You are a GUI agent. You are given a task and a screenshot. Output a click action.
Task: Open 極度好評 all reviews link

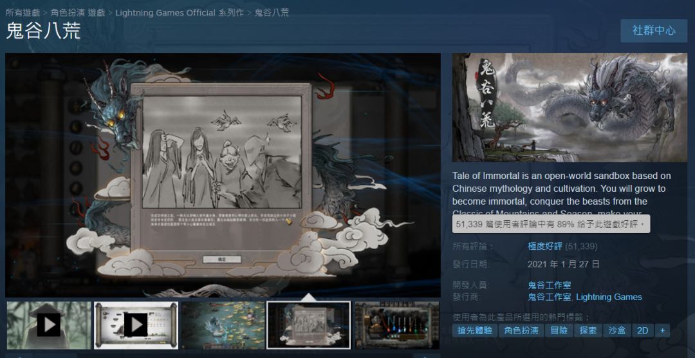(x=546, y=246)
